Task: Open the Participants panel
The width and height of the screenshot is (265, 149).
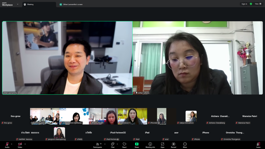Action: click(x=97, y=145)
